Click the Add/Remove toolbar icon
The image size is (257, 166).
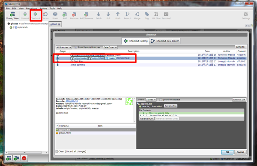87,15
